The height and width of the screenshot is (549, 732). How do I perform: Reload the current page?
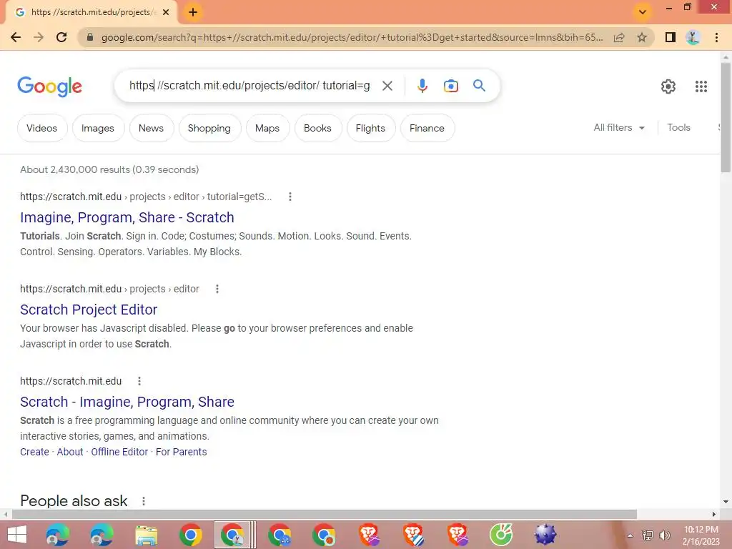(61, 37)
